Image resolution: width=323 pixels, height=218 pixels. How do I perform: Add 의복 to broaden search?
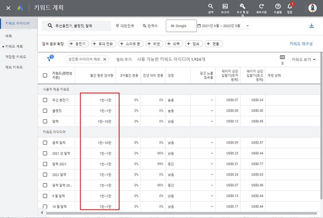point(174,44)
